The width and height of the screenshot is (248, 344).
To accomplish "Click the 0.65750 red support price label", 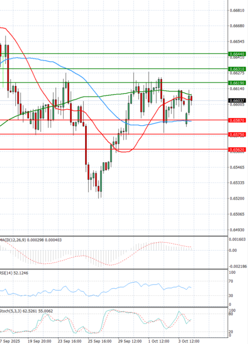I will (x=237, y=135).
